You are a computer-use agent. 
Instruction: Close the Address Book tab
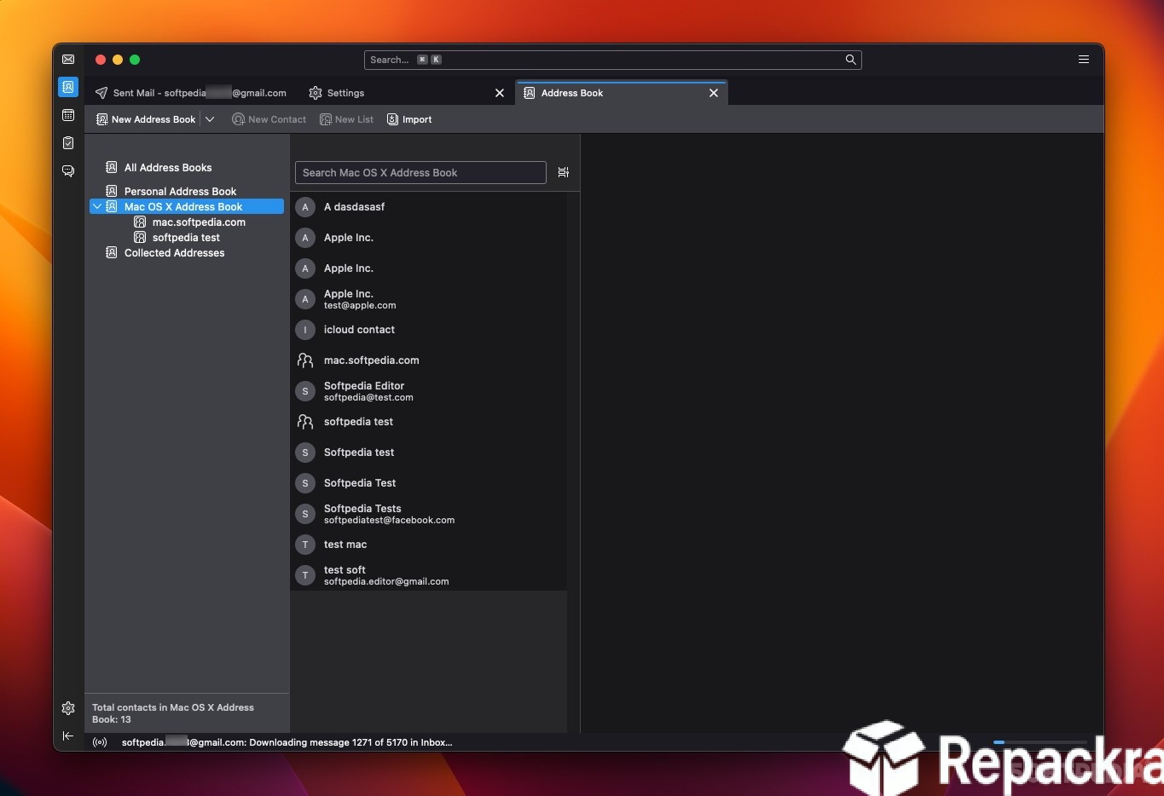click(714, 93)
